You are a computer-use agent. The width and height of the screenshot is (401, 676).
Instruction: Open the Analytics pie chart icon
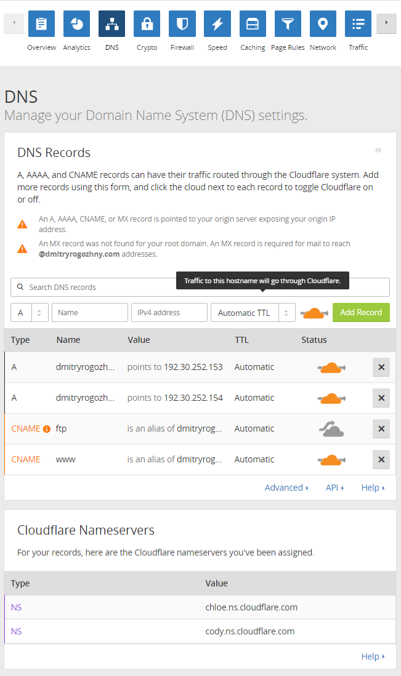coord(77,24)
